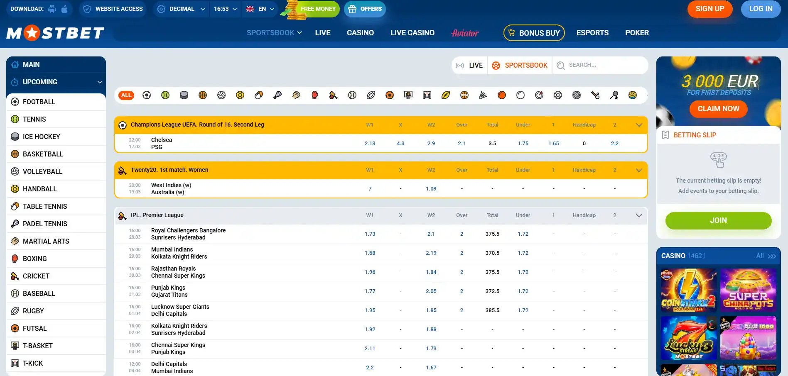Switch the view toggle to SPORTSBOOK
The width and height of the screenshot is (788, 376).
tap(520, 65)
